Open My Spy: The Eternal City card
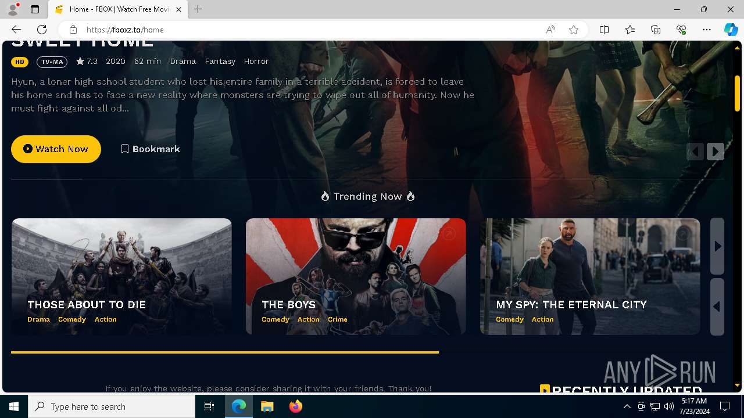The height and width of the screenshot is (418, 744). [590, 276]
